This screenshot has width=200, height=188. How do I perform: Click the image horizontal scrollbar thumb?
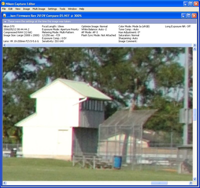coord(159,183)
